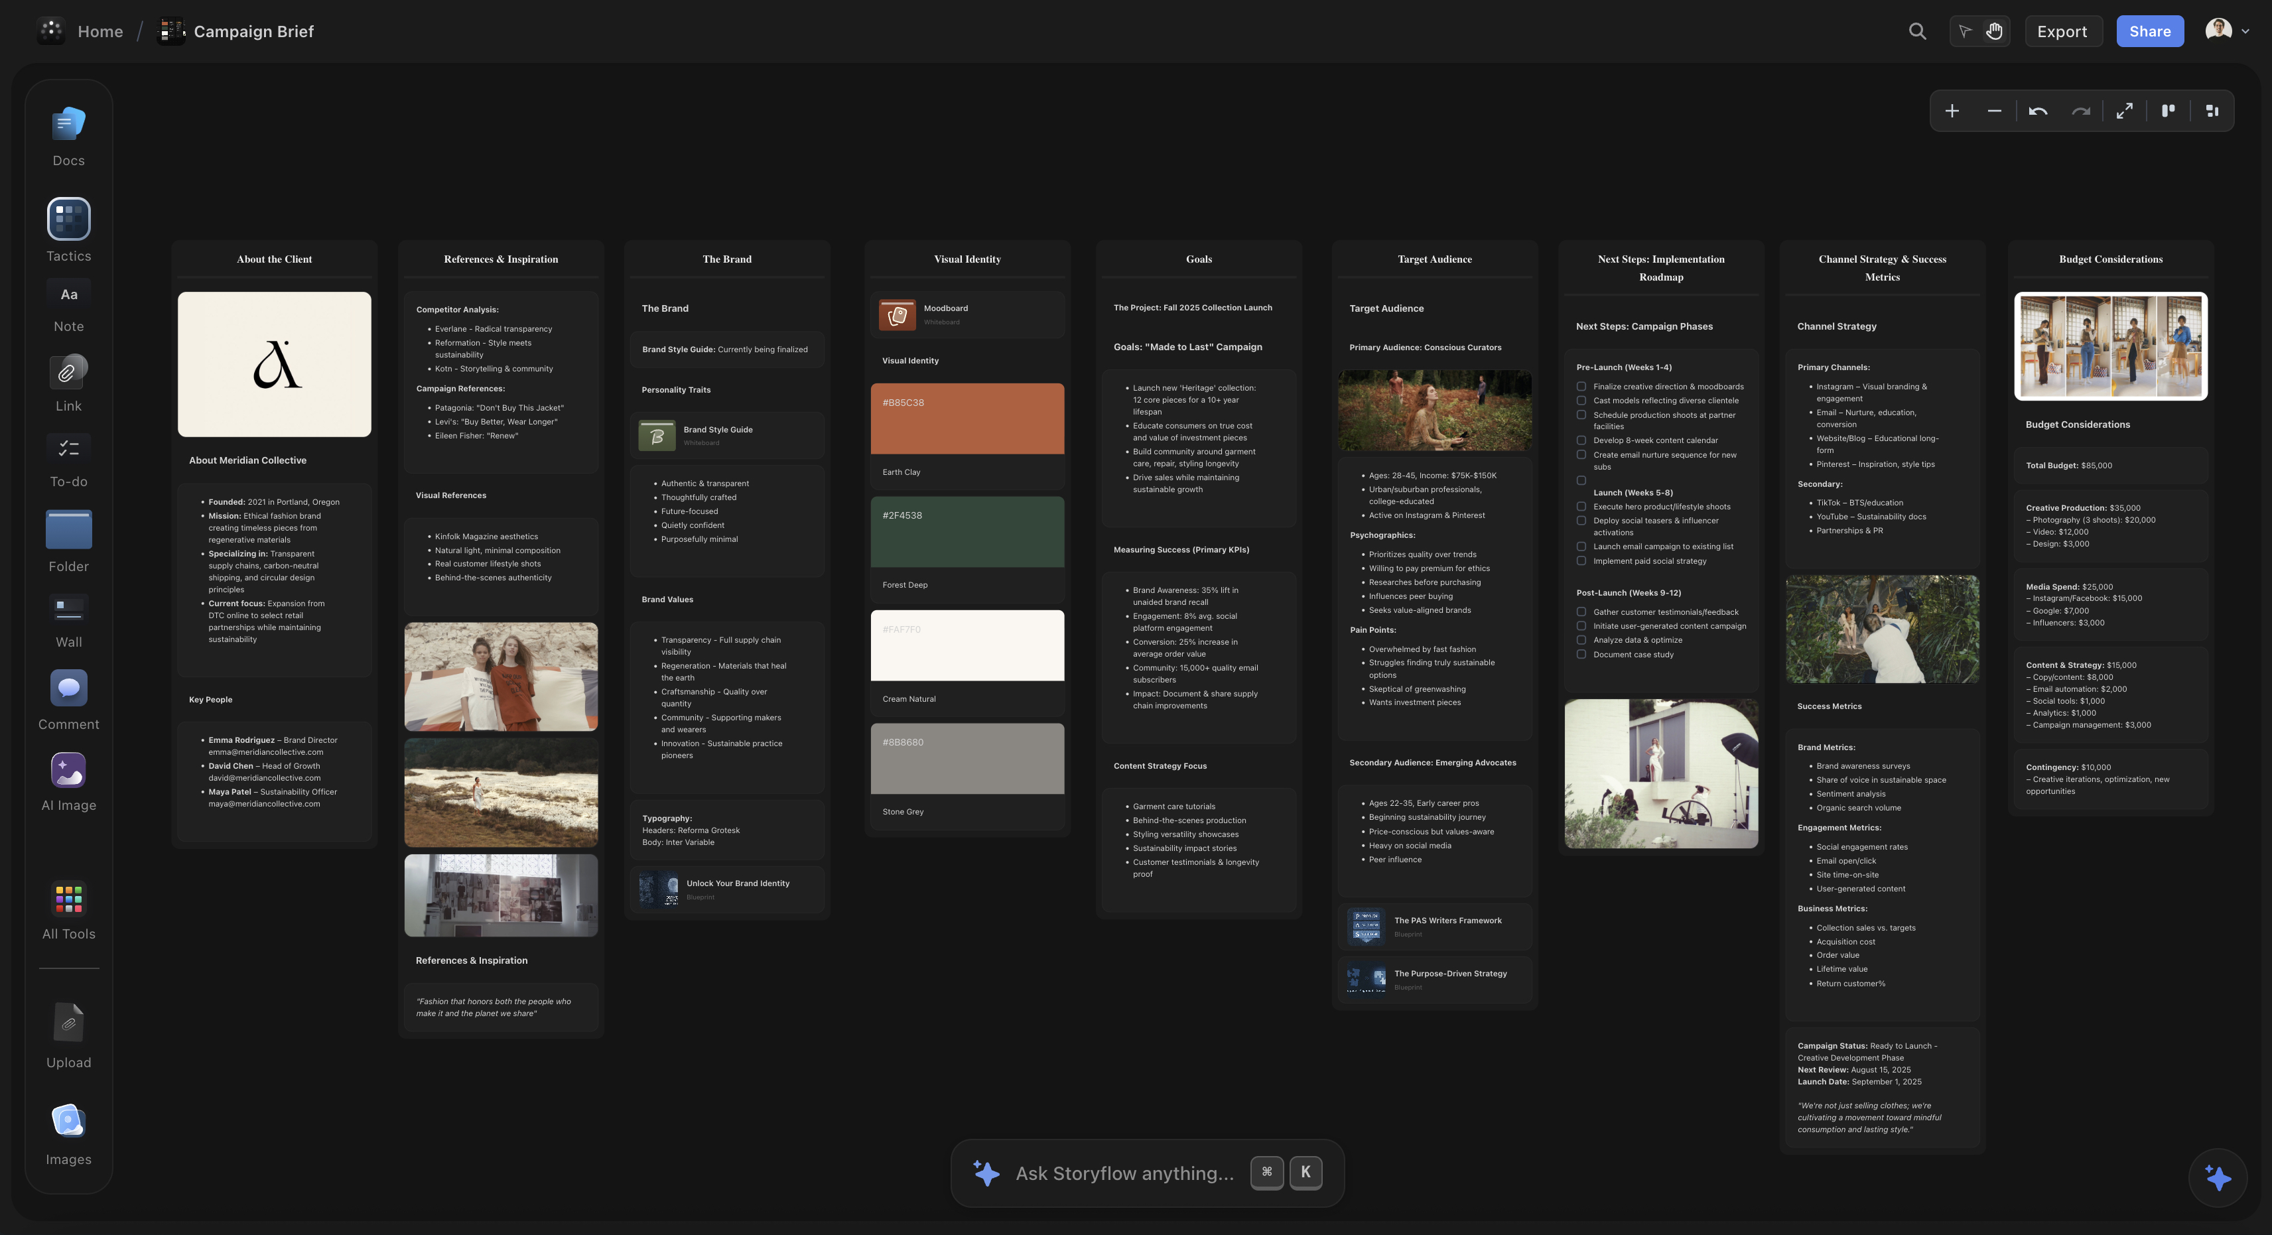Screen dimensions: 2272x1235
Task: Check 'Execute hero product/lifestyle shoots'
Action: pyautogui.click(x=1581, y=506)
